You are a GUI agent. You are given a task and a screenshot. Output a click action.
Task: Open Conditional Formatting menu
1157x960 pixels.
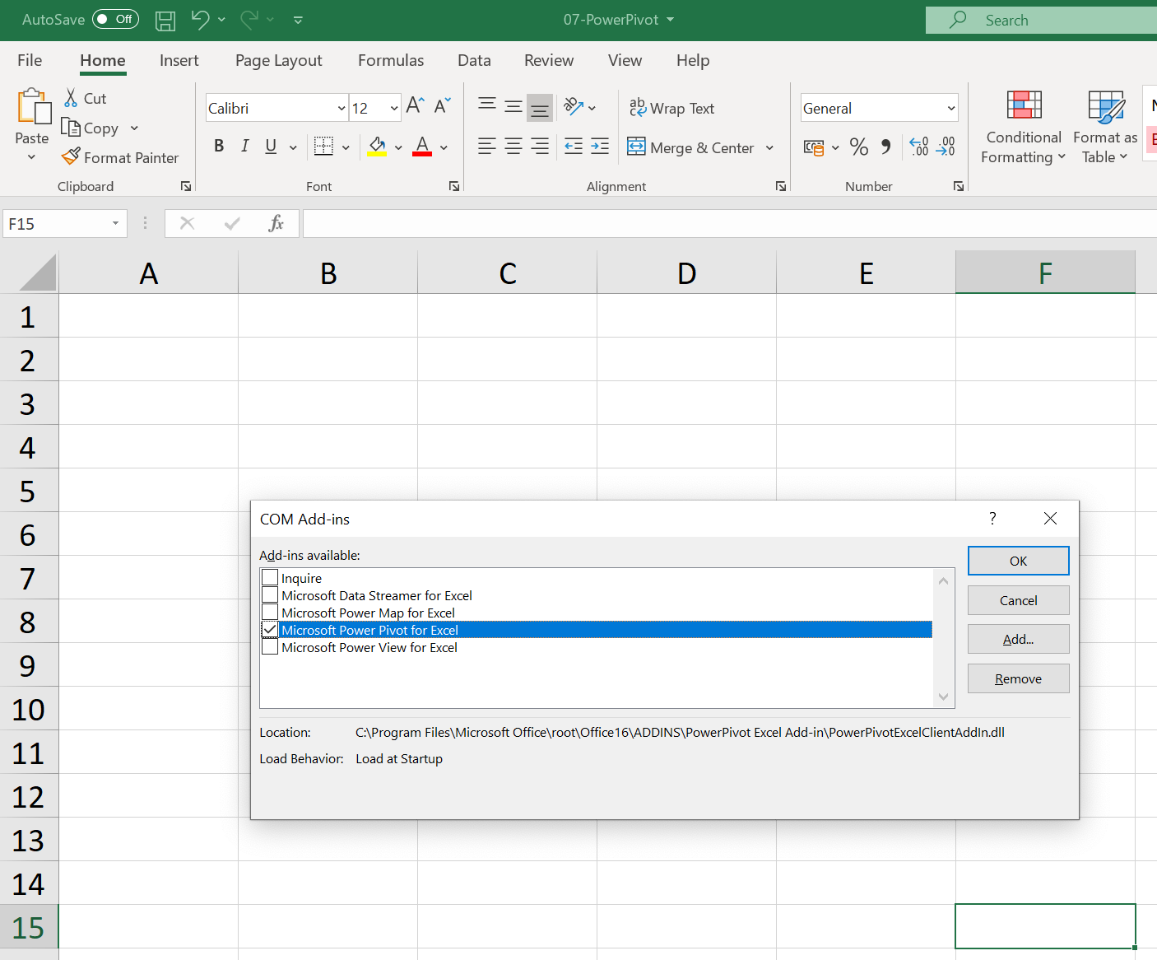tap(1024, 128)
